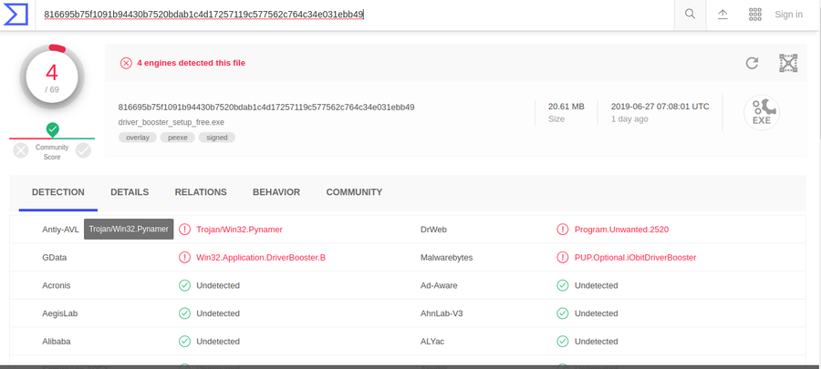Open the VirusTotal home logo
The width and height of the screenshot is (821, 369).
click(x=16, y=14)
